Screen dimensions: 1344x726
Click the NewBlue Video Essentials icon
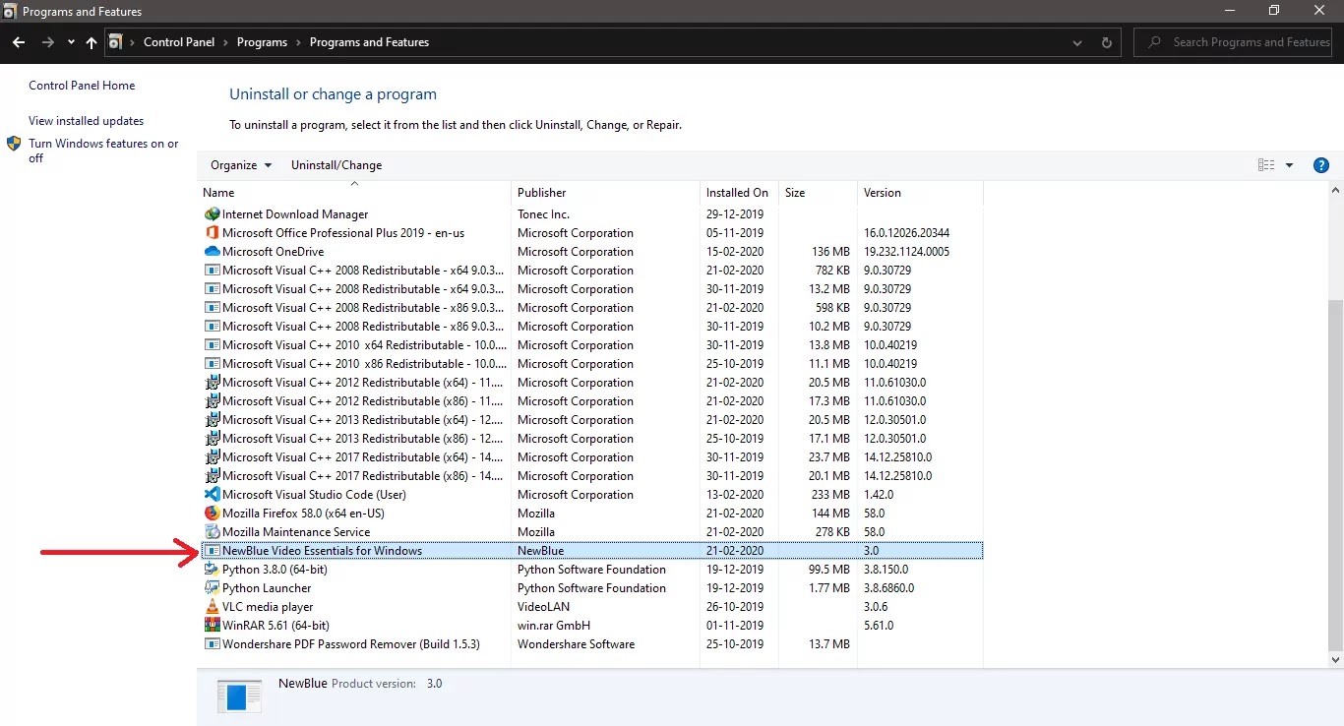tap(212, 551)
